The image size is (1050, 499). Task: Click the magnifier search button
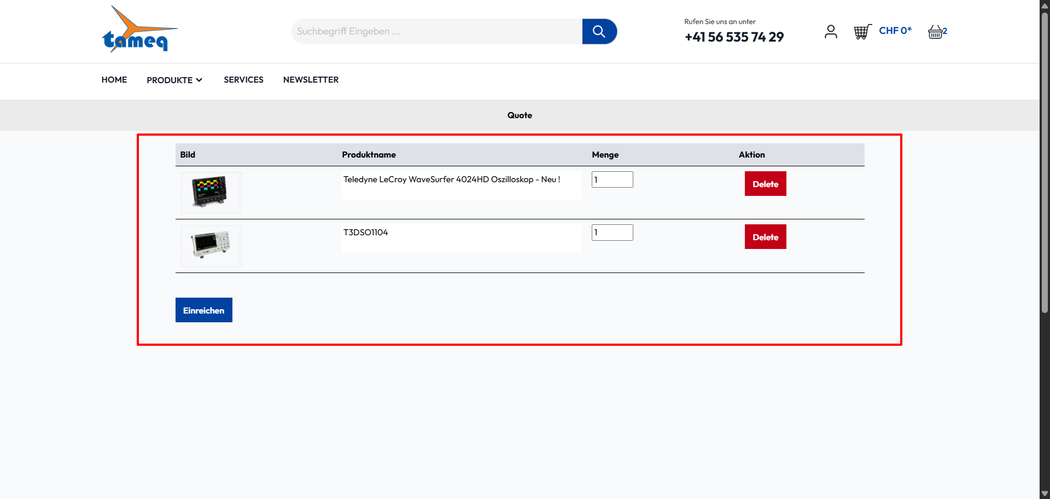pos(599,32)
